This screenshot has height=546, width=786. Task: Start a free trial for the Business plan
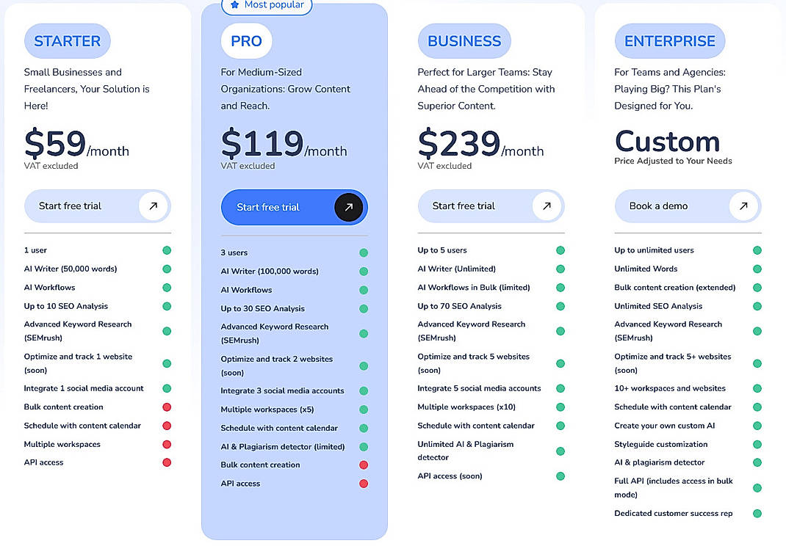491,206
